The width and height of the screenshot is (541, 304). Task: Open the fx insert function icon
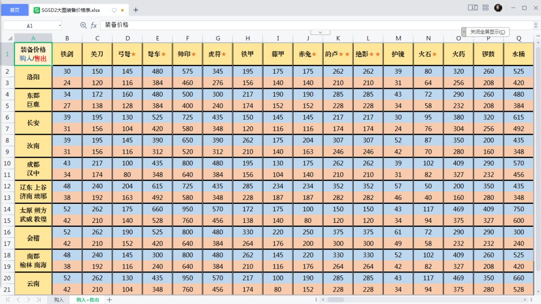(x=94, y=25)
